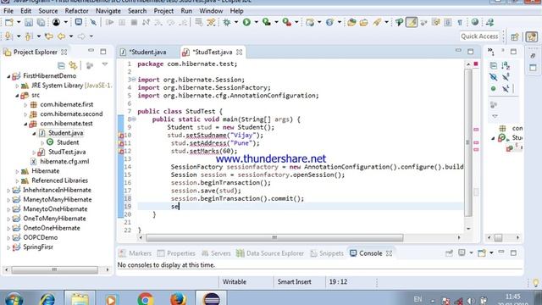Open Google Chrome from the taskbar
This screenshot has width=542, height=305.
click(146, 298)
